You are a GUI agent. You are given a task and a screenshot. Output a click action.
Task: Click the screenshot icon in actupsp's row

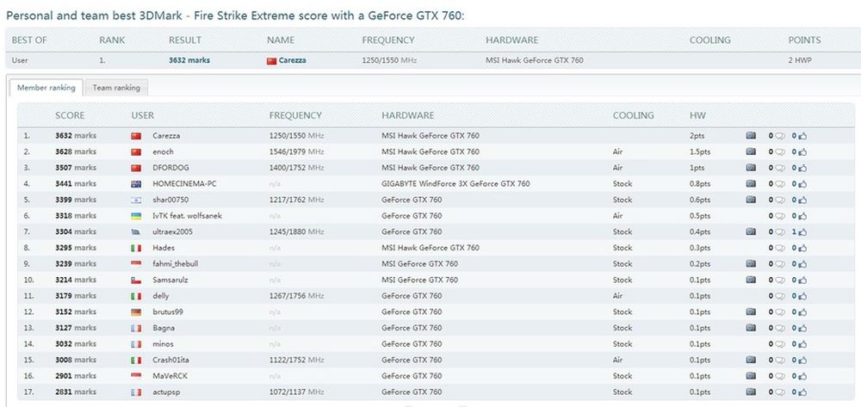[751, 392]
